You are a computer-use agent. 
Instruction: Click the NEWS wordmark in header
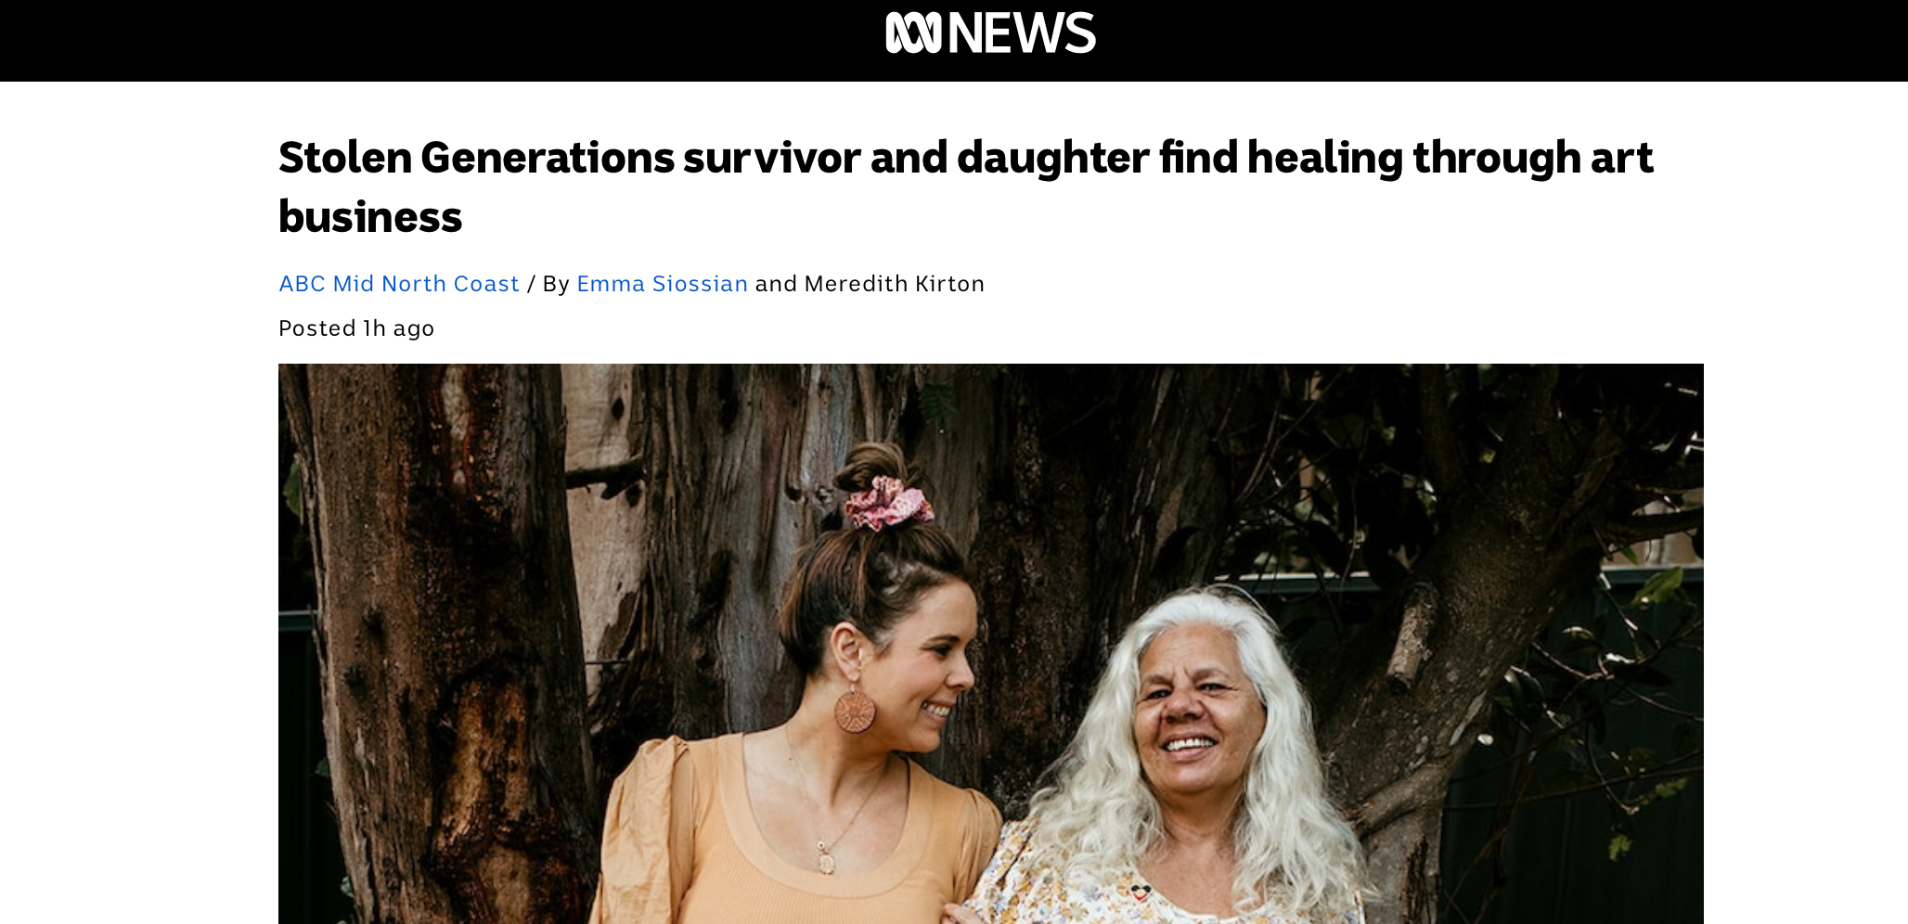point(1022,32)
